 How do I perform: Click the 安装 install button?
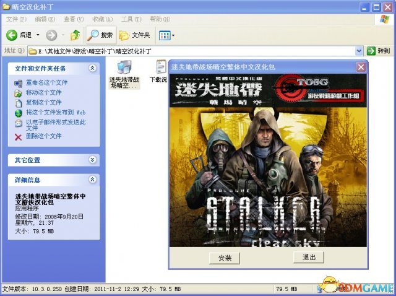coord(225,258)
